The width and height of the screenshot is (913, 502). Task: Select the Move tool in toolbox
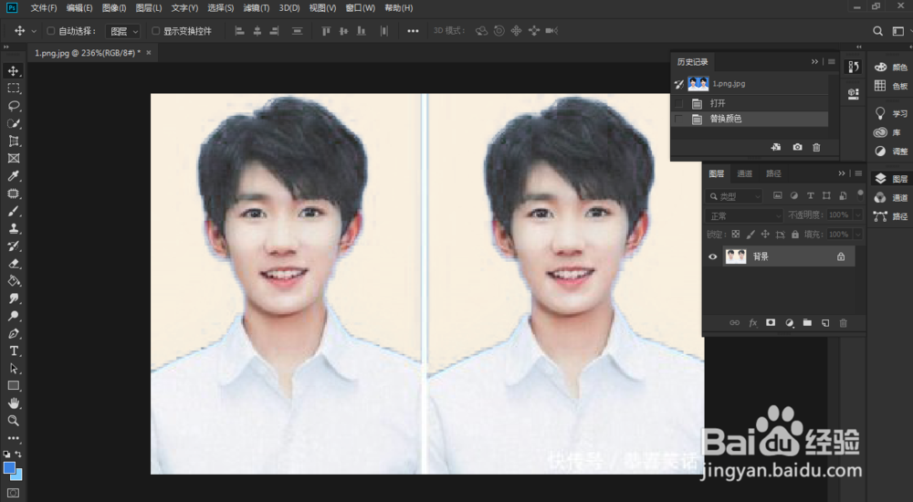coord(14,71)
